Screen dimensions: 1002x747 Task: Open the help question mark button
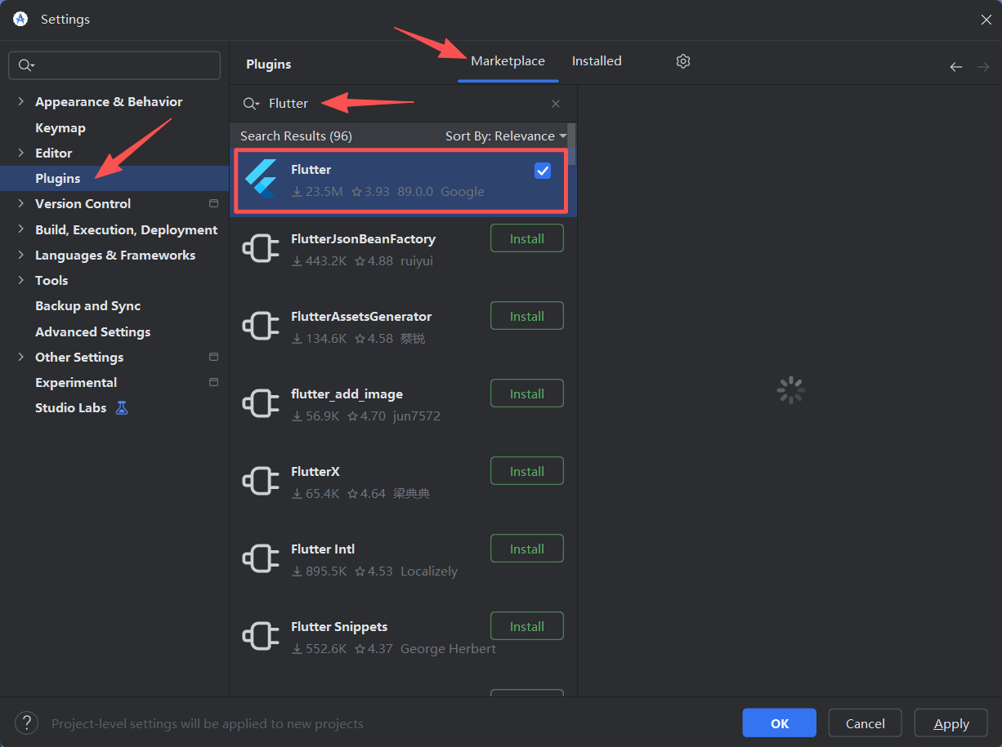27,723
